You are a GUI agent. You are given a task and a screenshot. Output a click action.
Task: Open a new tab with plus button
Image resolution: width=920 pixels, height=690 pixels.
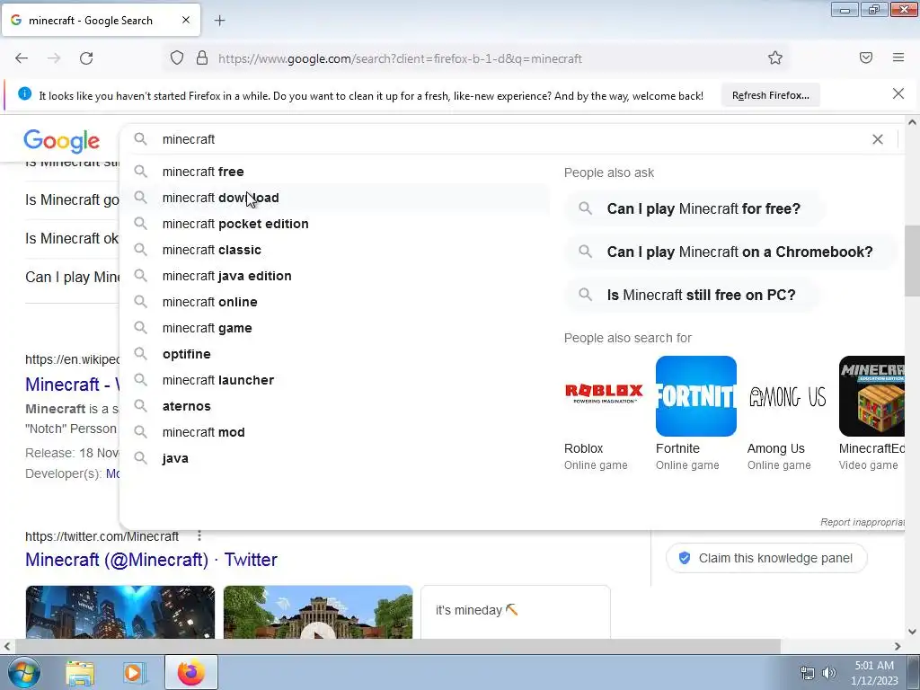[220, 21]
